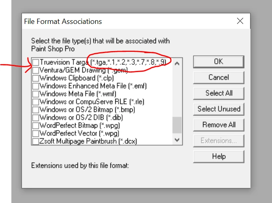The image size is (272, 203).
Task: Check Zsoft Multipage Paintbrush (*.dcx) checkbox
Action: point(36,141)
